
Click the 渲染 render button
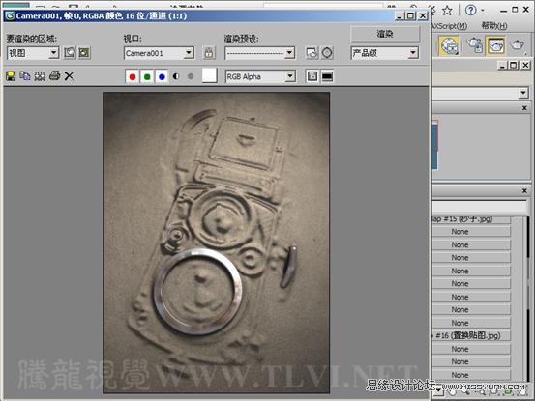click(x=385, y=34)
